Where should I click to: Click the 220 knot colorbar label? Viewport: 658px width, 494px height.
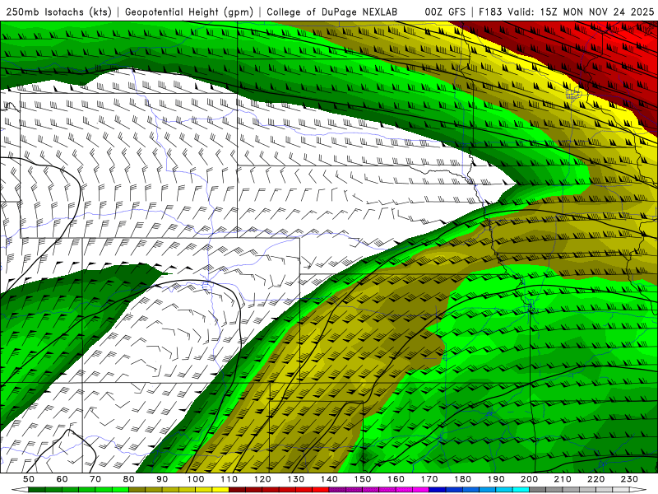tap(596, 479)
